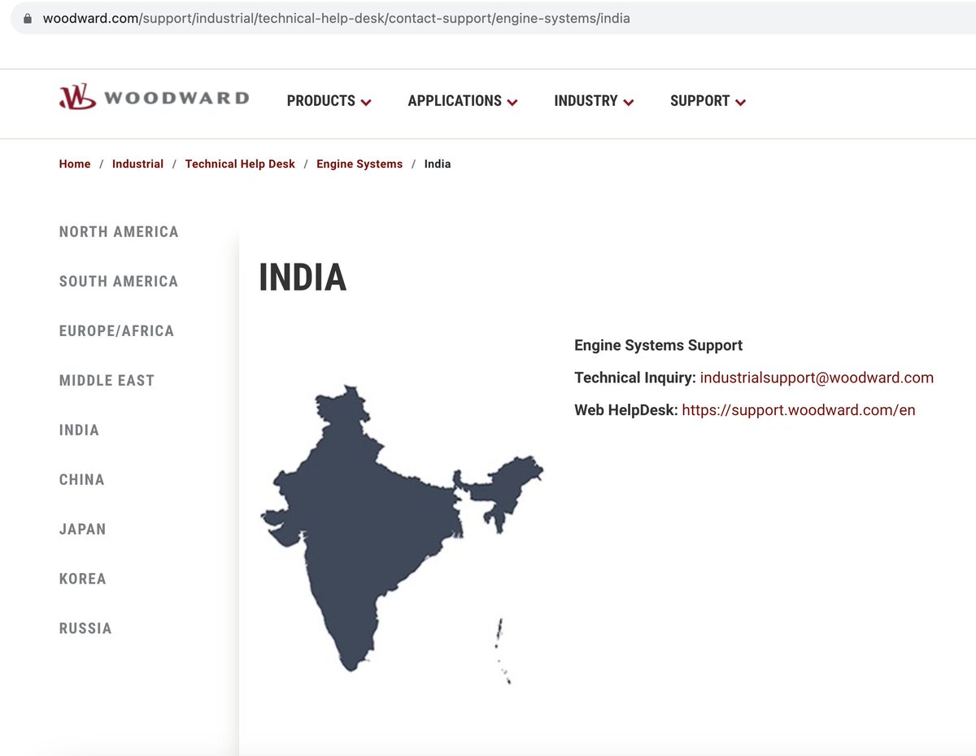Open the APPLICATIONS navigation item
Viewport: 976px width, 756px height.
(455, 101)
